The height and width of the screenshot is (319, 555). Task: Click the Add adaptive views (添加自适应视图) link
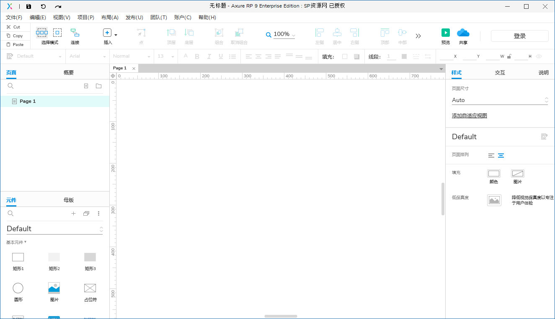469,116
